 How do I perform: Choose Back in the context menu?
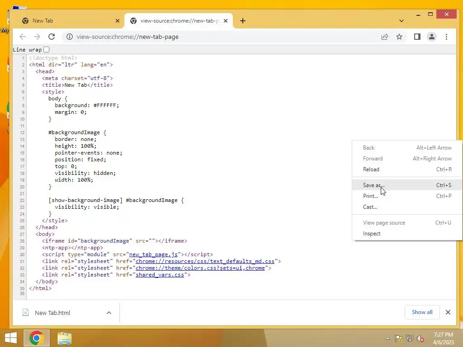pos(407,148)
